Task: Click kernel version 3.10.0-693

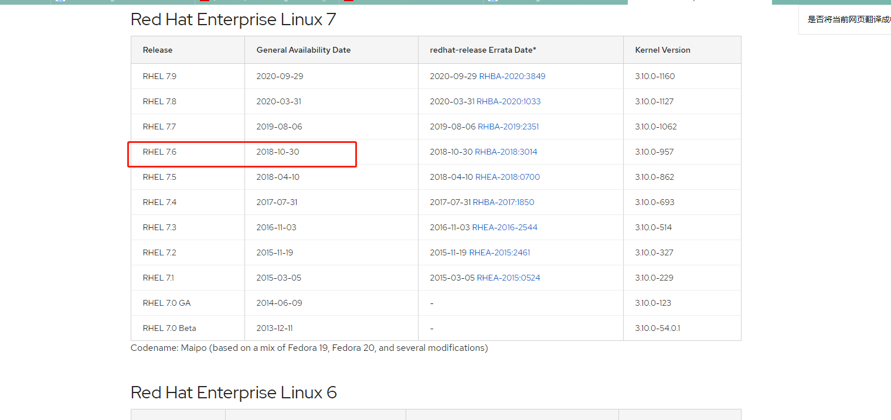Action: (x=655, y=202)
